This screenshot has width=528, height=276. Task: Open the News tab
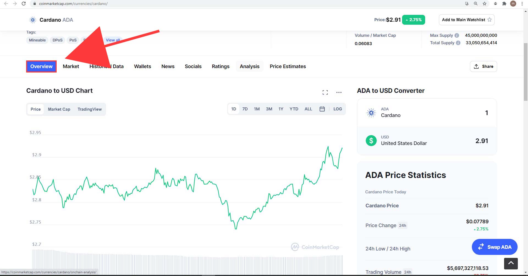(168, 66)
